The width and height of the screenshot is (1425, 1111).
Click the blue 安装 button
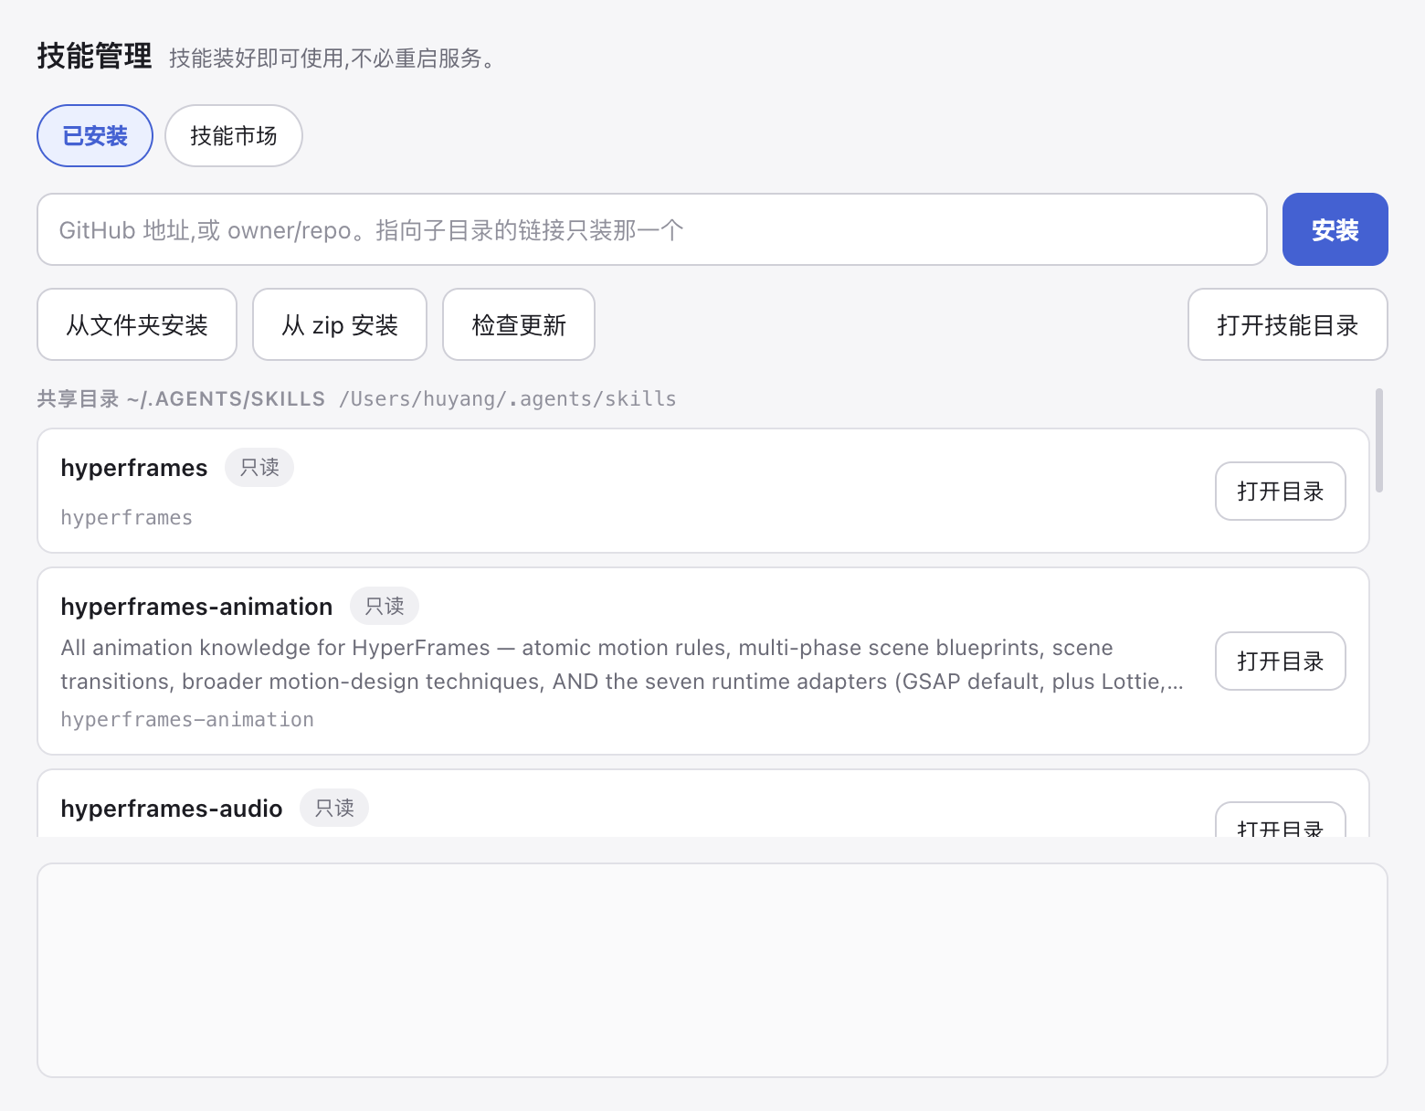1335,229
